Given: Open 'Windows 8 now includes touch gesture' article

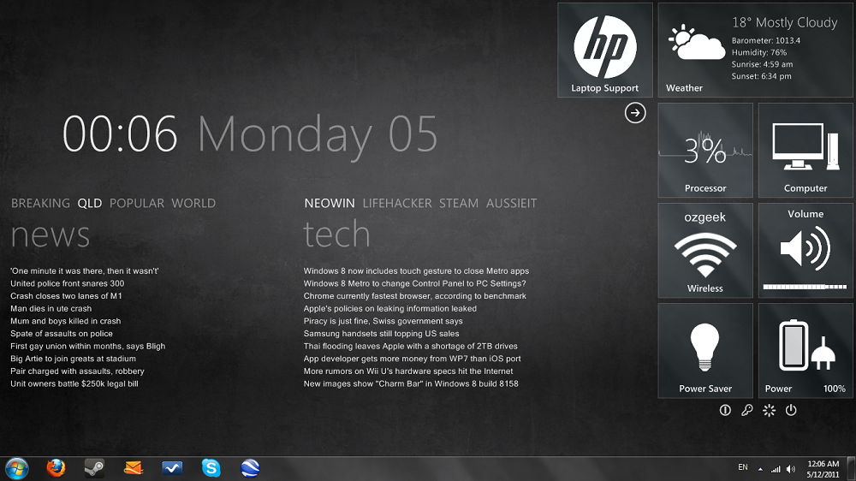Looking at the screenshot, I should click(x=417, y=270).
